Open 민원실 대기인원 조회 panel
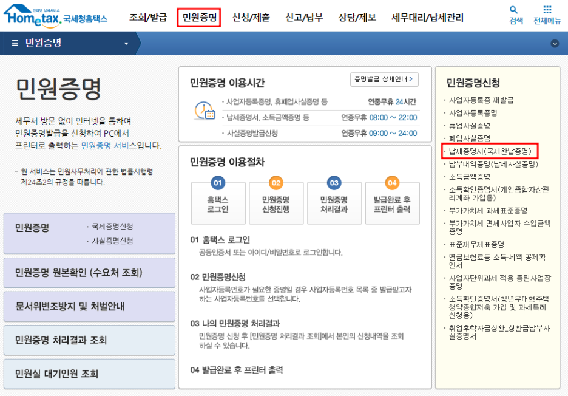The image size is (568, 396). 89,374
